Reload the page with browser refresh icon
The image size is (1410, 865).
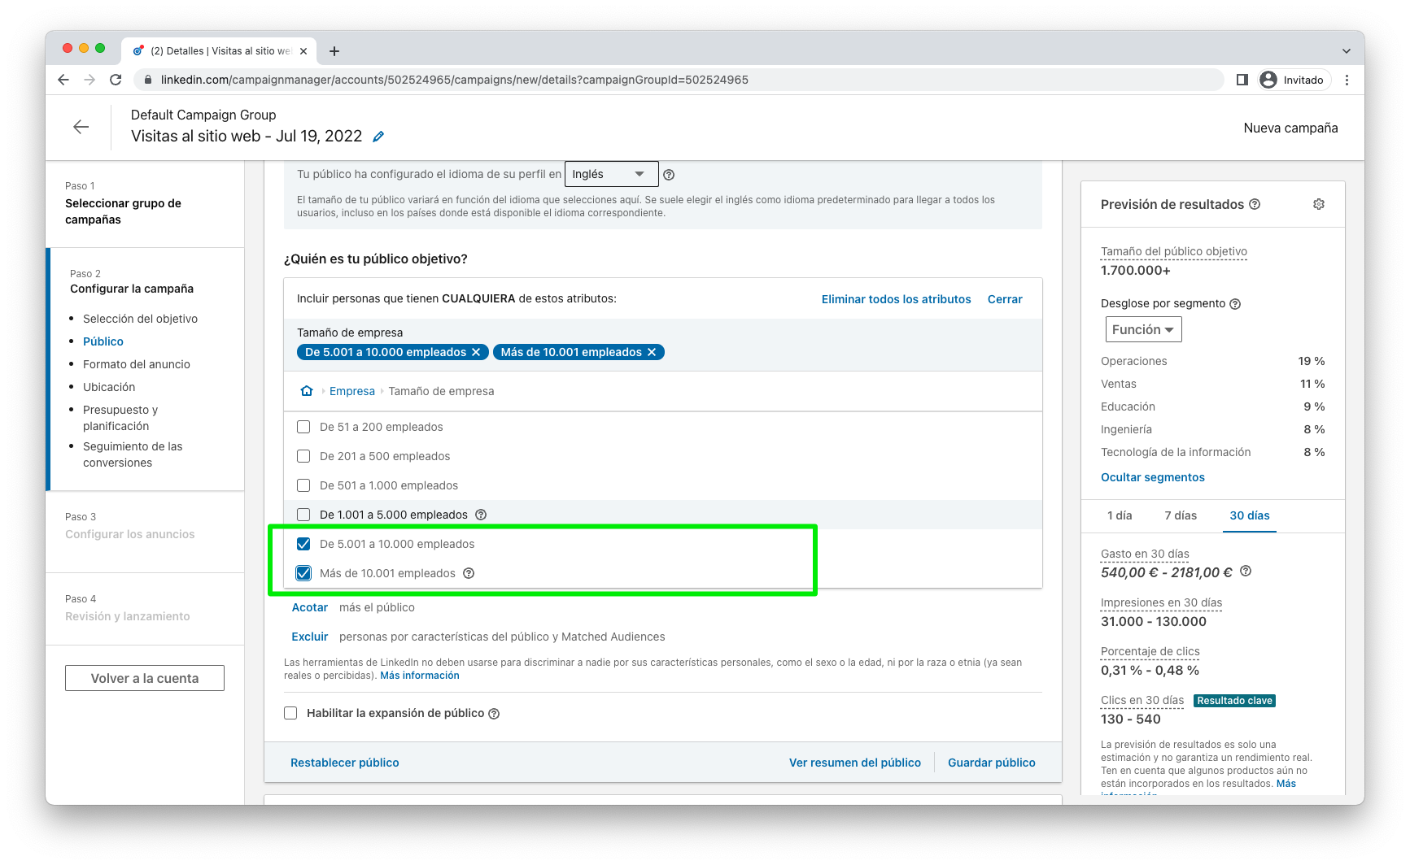coord(116,80)
